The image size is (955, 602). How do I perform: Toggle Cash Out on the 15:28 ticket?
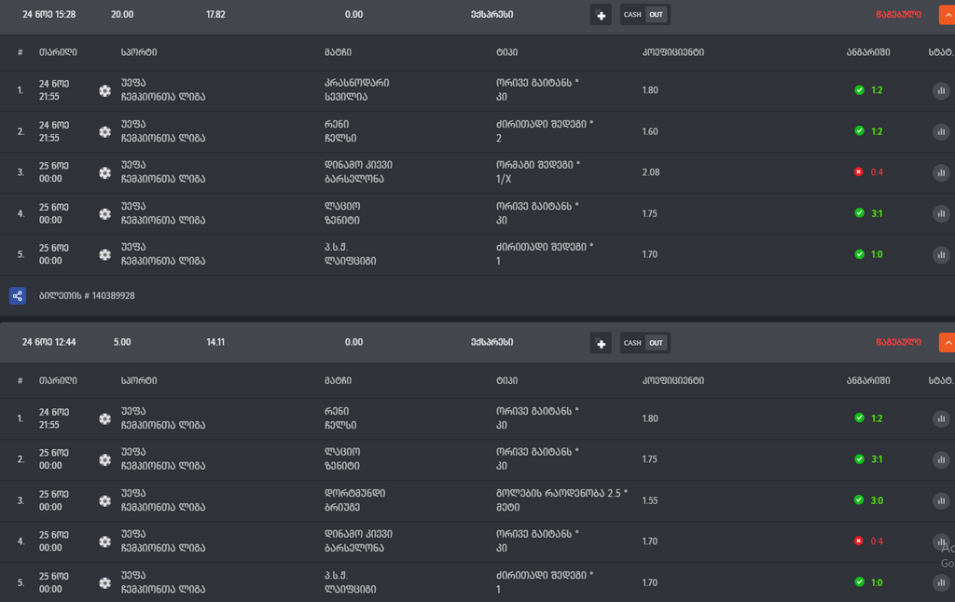(645, 15)
